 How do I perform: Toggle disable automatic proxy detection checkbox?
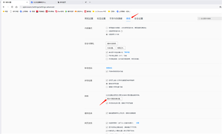(x=107, y=103)
